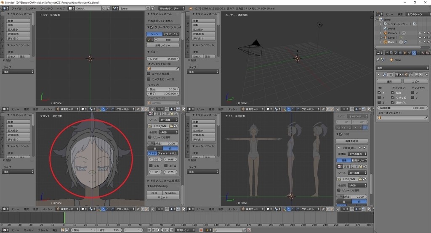Open the ファイル menu
This screenshot has height=233, width=431.
(16, 8)
